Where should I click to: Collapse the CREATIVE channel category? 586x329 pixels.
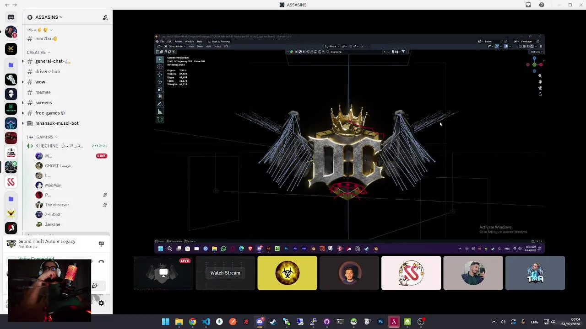point(38,53)
